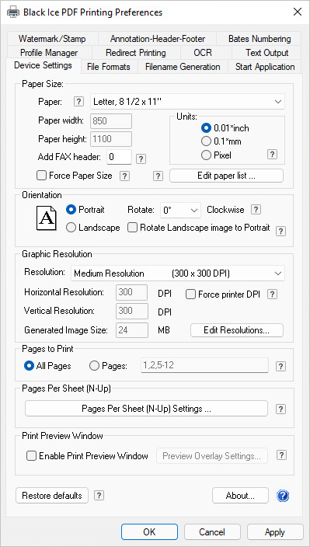
Task: Click the Paper height field
Action: tap(111, 139)
